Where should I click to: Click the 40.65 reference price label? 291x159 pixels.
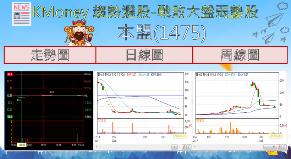click(x=9, y=96)
